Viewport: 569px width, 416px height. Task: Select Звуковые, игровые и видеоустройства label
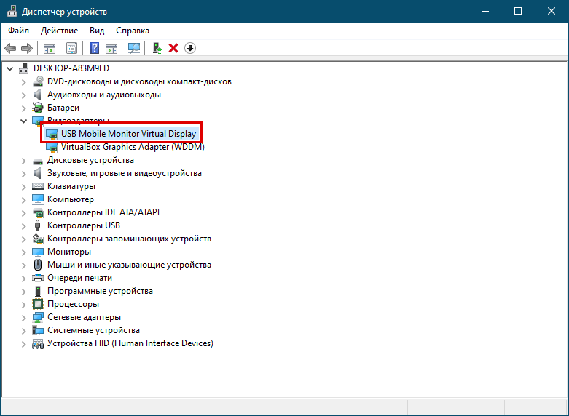(x=125, y=173)
